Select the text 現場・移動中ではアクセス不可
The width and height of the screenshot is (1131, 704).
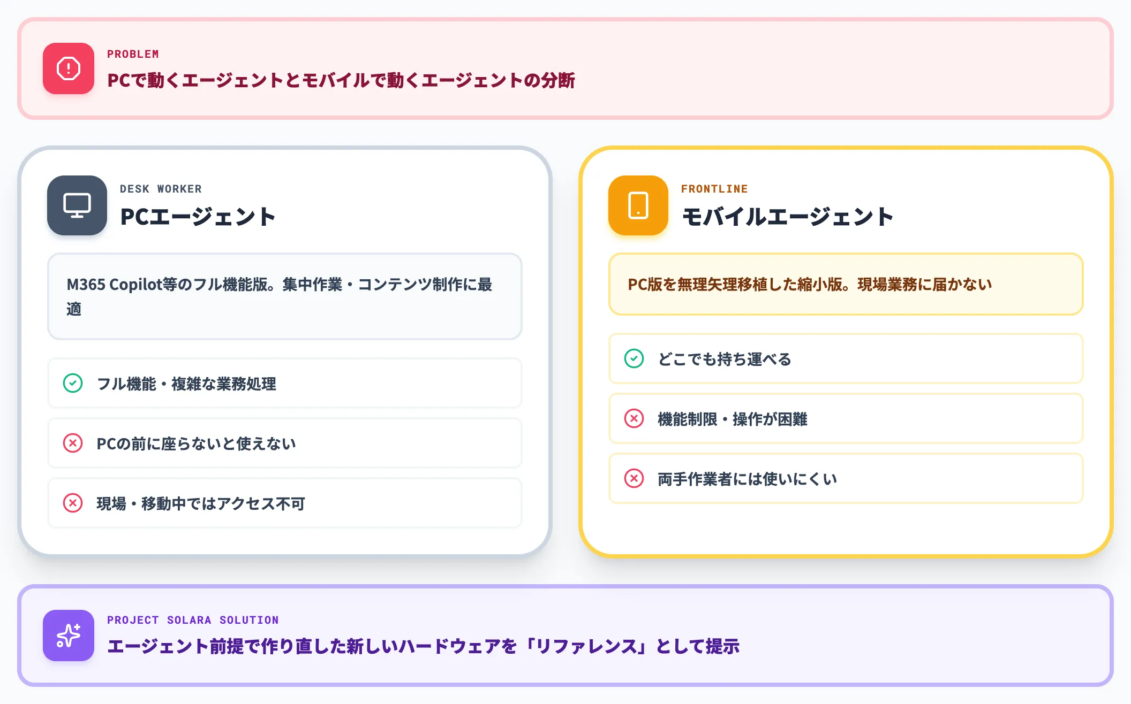201,503
